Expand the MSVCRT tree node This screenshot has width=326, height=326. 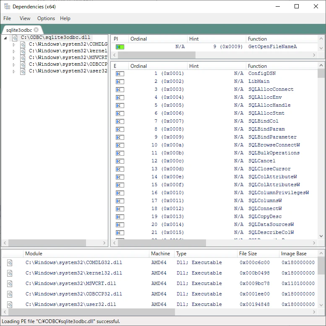coord(14,58)
